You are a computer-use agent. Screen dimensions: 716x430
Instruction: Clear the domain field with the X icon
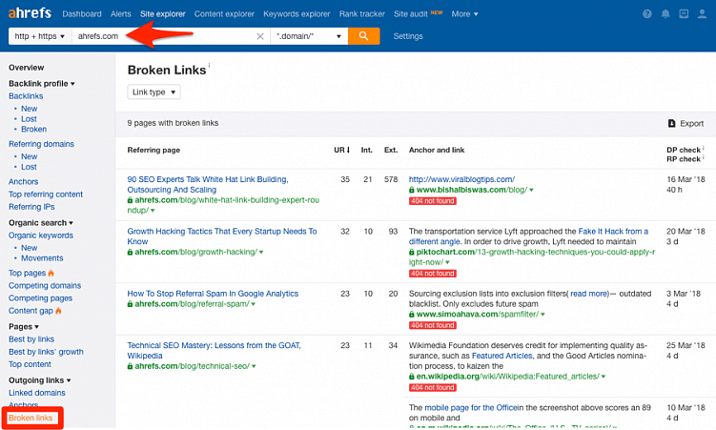(260, 36)
